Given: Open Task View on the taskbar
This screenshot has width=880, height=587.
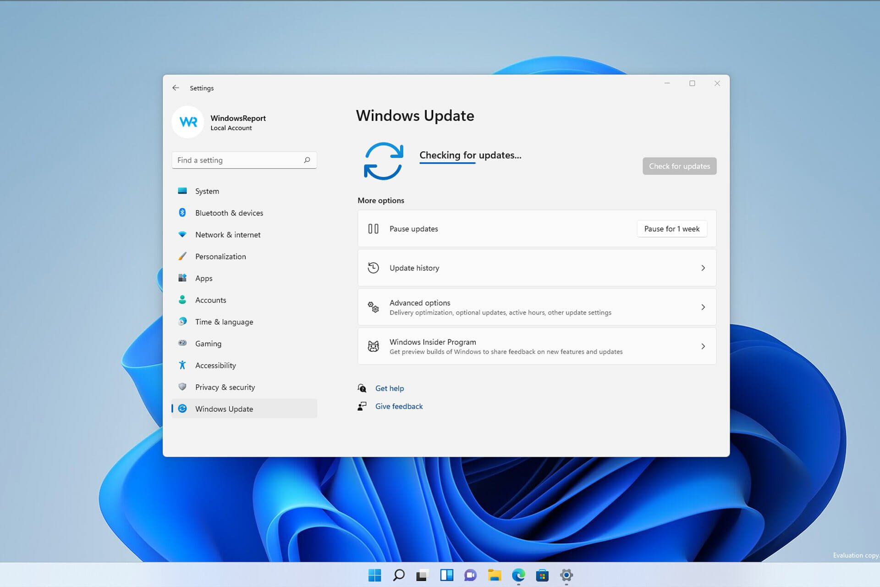Looking at the screenshot, I should [423, 575].
